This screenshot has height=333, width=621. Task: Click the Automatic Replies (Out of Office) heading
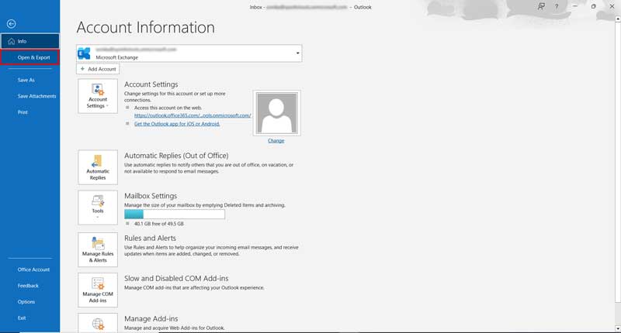(x=176, y=156)
